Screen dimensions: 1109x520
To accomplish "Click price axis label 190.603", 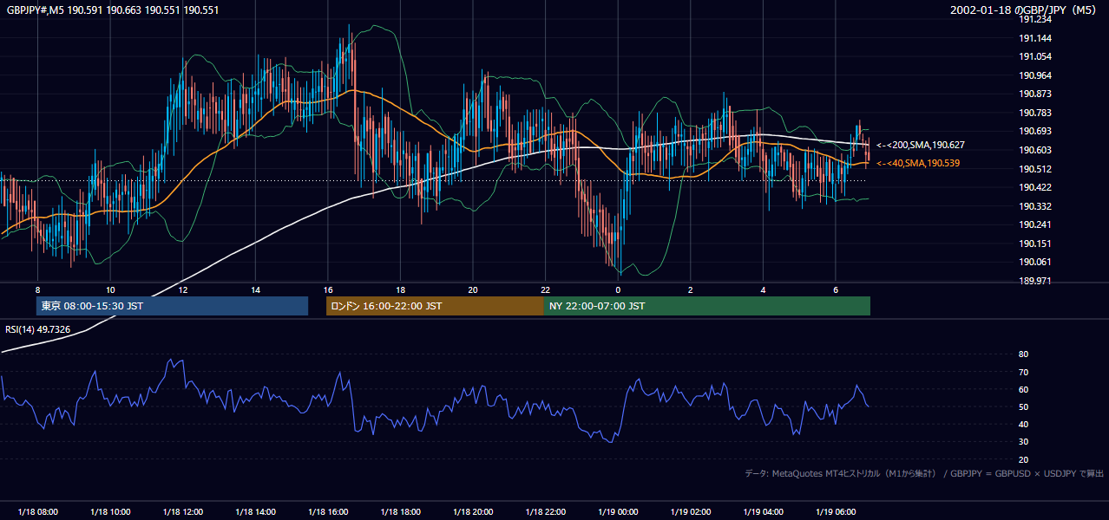I will (1035, 150).
